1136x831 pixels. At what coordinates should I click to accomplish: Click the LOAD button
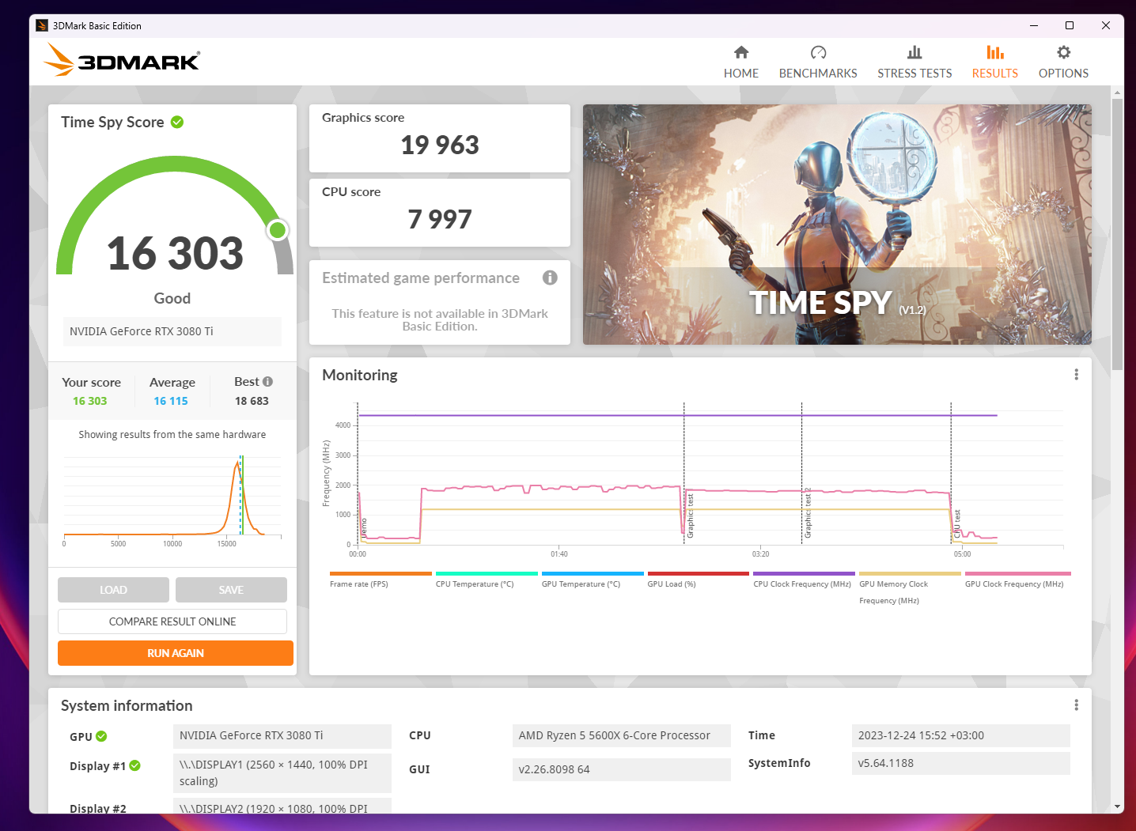click(x=113, y=590)
